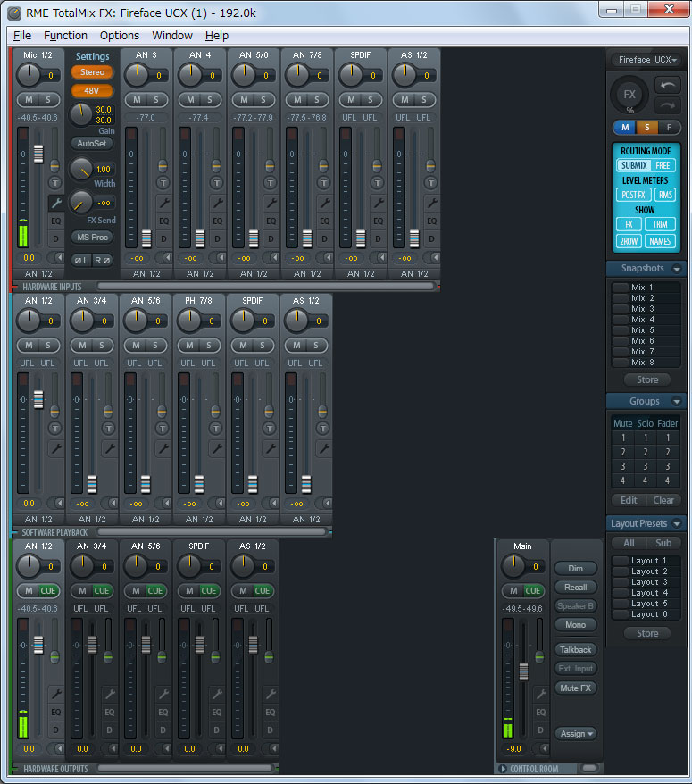Mute the AN 3 input channel

(137, 99)
